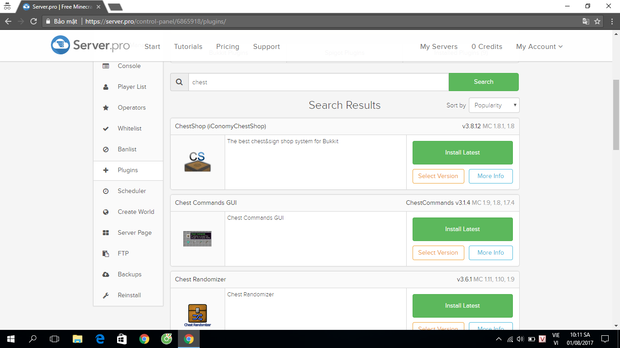Select Version for ChestShop
620x348 pixels.
[438, 176]
